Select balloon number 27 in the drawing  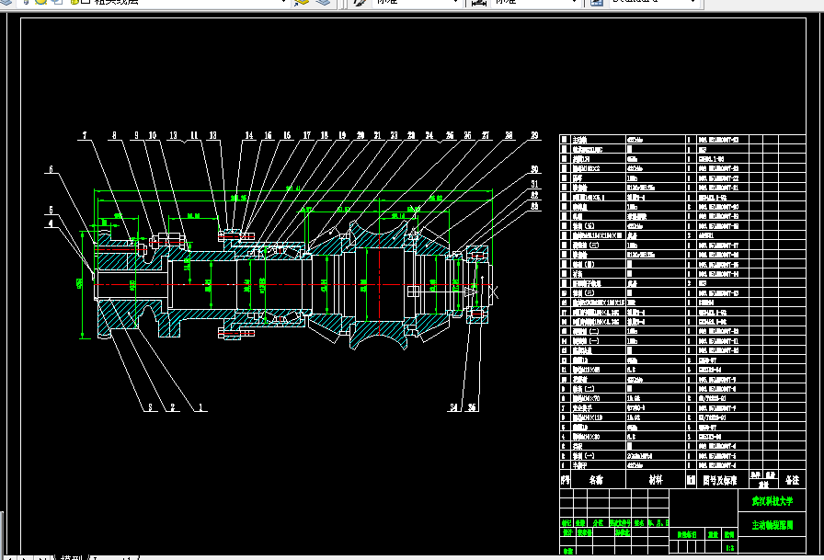485,135
